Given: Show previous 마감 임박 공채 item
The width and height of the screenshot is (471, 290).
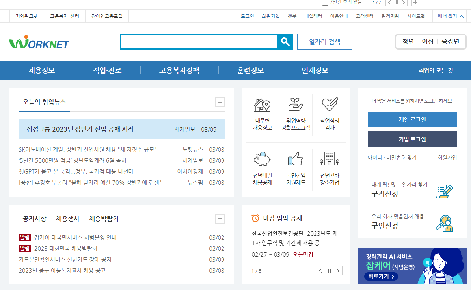Looking at the screenshot, I should pyautogui.click(x=320, y=271).
